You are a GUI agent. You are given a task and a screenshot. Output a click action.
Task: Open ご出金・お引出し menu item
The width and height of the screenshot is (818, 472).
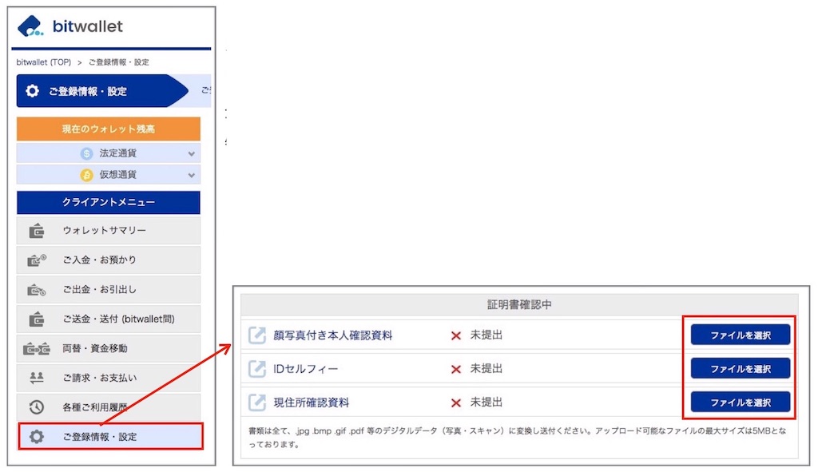109,289
